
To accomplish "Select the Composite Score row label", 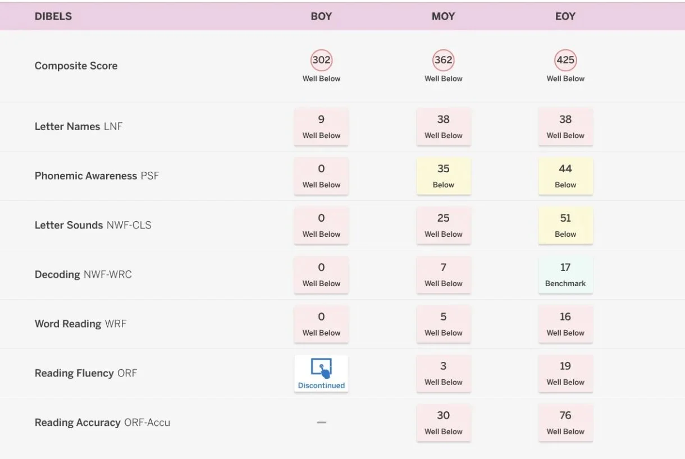I will [76, 66].
